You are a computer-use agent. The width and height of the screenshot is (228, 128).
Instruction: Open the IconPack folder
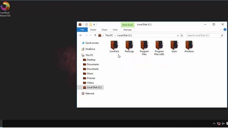(x=114, y=47)
